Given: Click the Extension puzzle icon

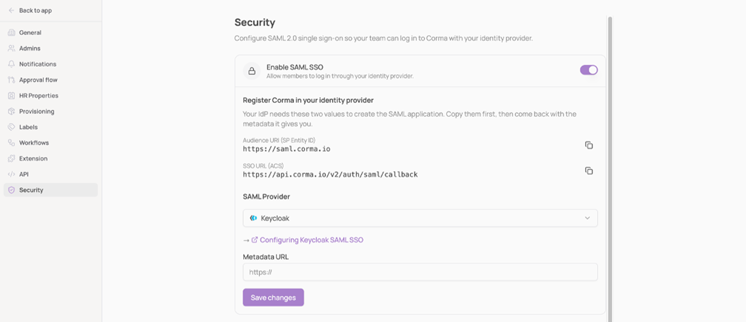Looking at the screenshot, I should tap(11, 158).
